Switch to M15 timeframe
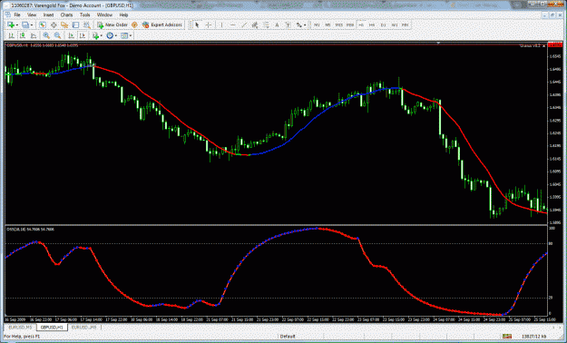Viewport: 567px width, 343px height. pyautogui.click(x=338, y=25)
